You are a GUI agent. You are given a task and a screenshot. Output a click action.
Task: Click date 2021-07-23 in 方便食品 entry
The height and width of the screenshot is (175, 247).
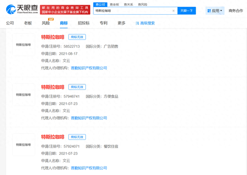[68, 104]
